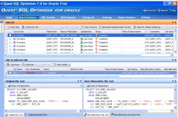Click SQL Classification column header
This screenshot has height=117, width=178.
point(34,69)
